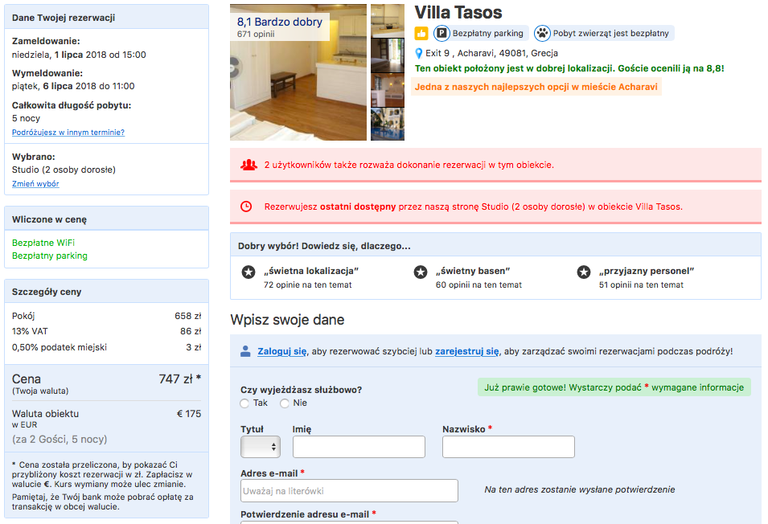This screenshot has width=768, height=524.
Task: Open the zarejestruj się link
Action: pos(467,351)
